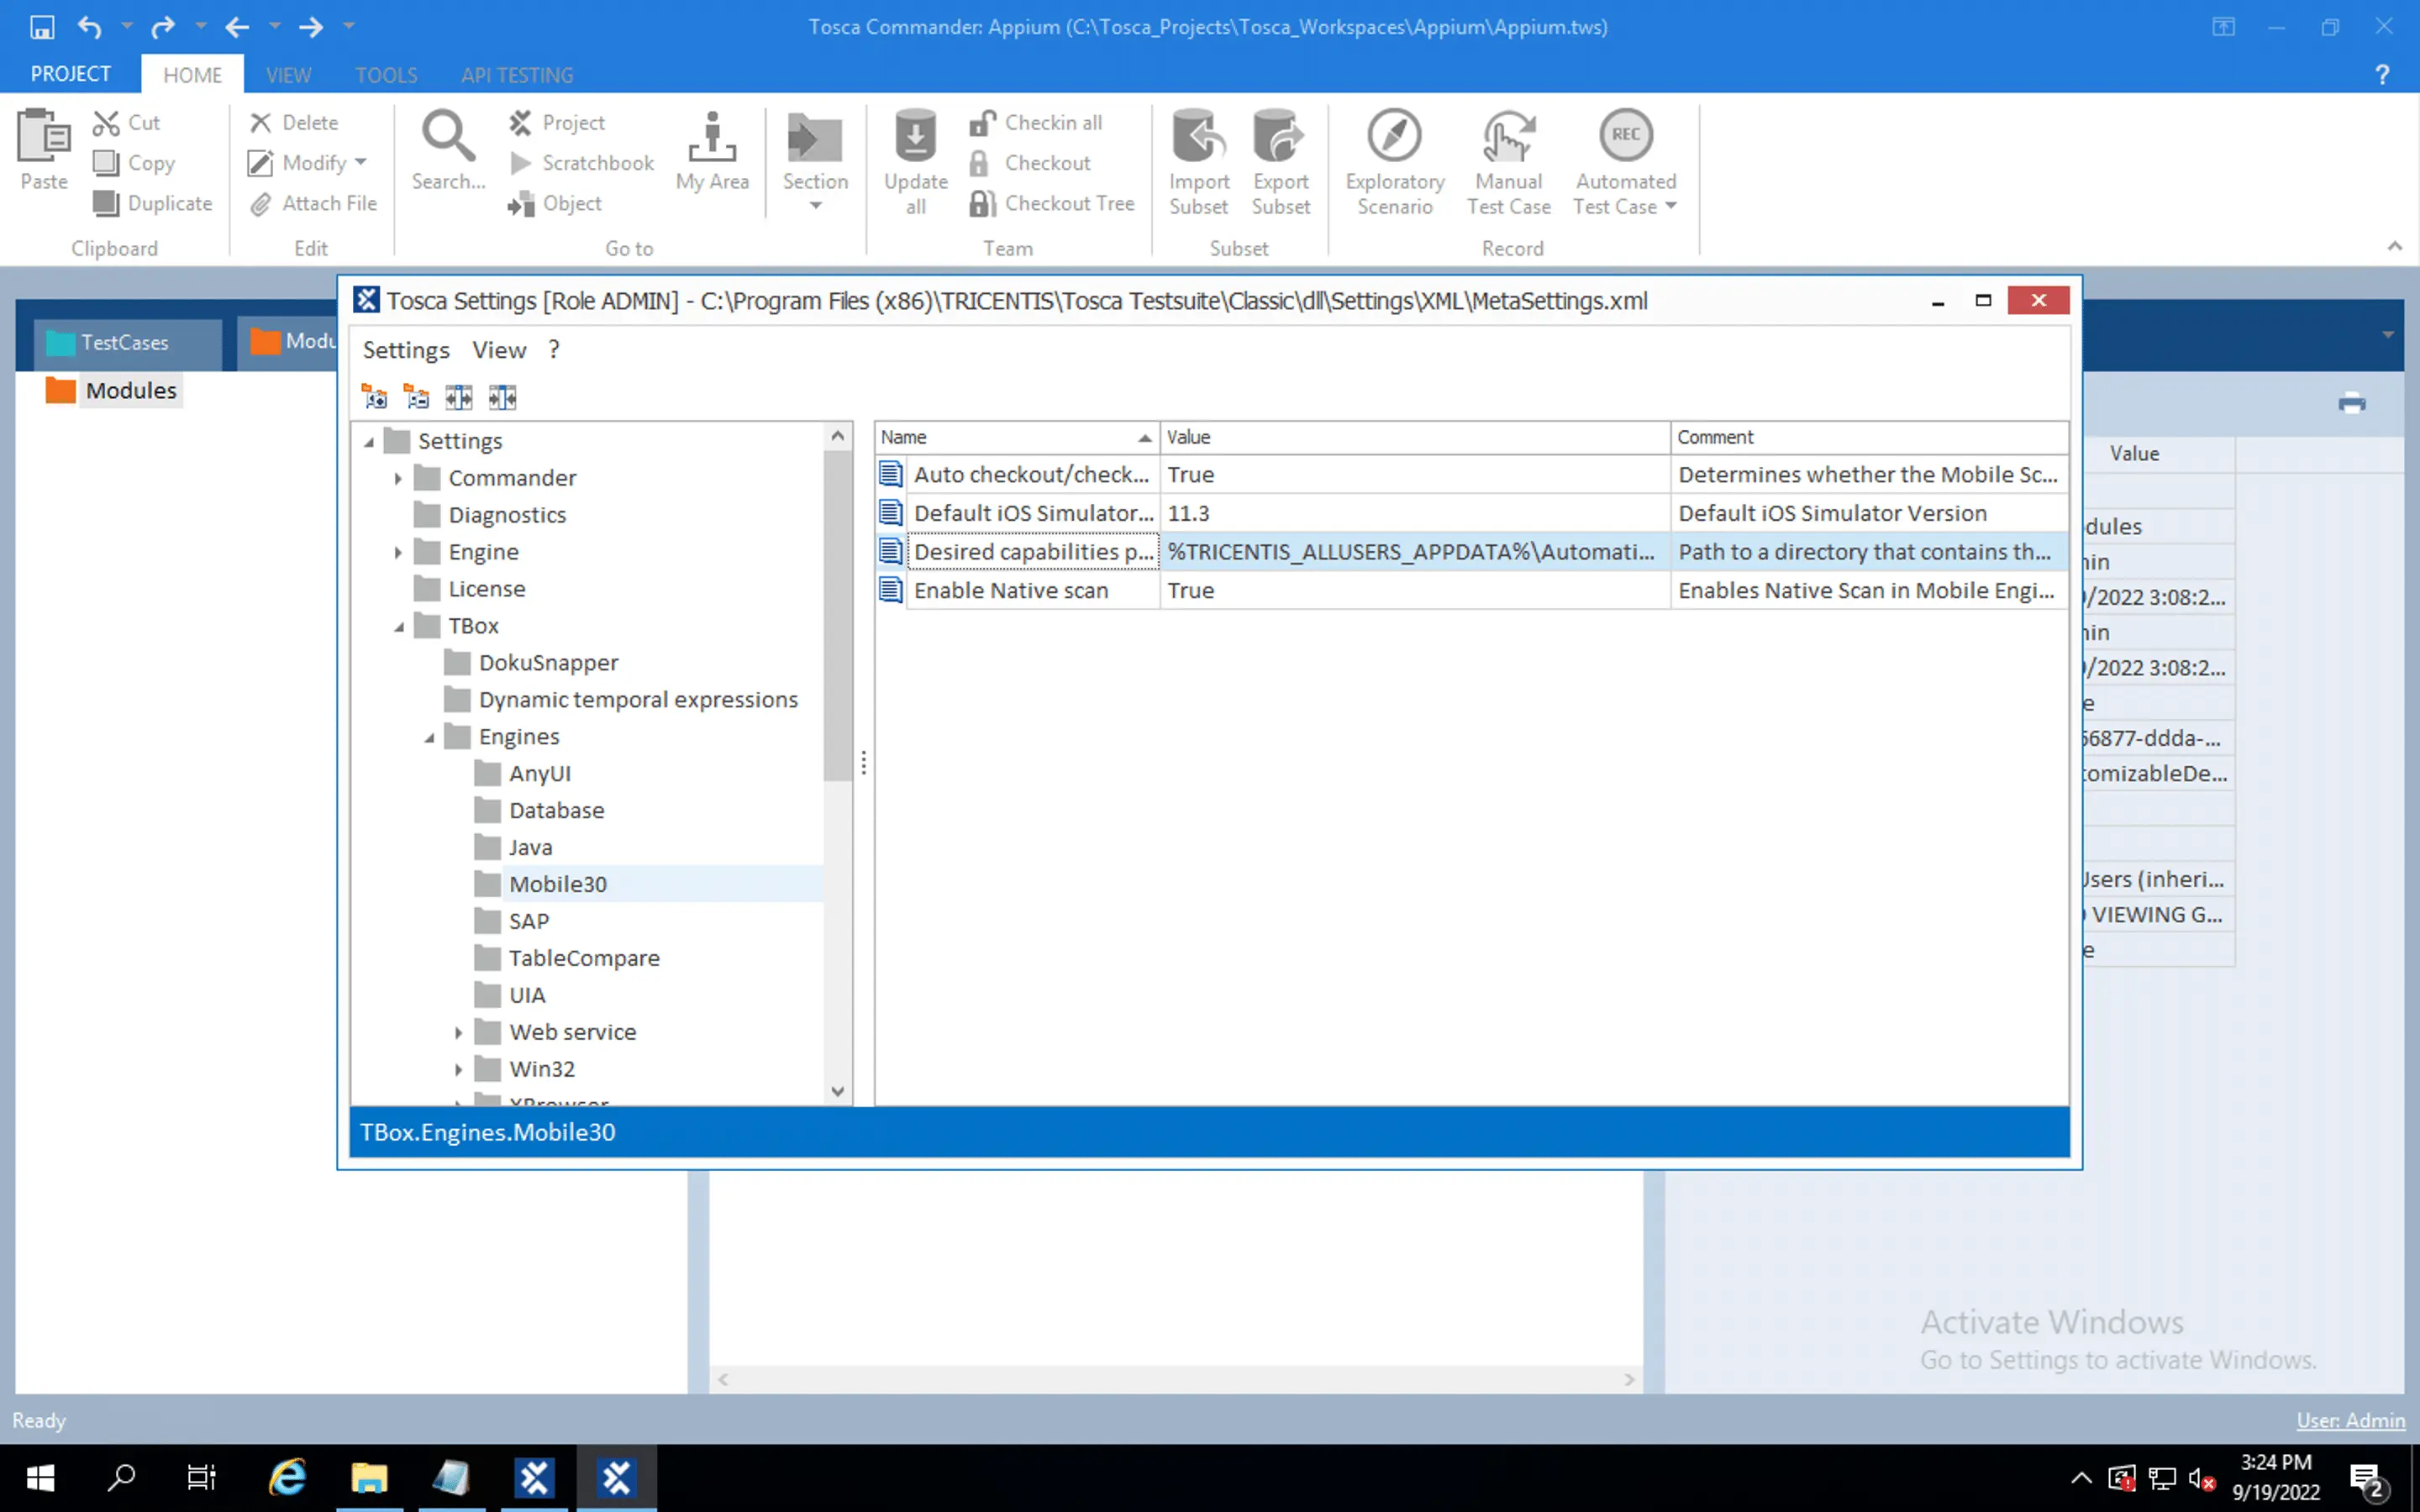Open the Modify dropdown arrow
2420x1512 pixels.
361,162
